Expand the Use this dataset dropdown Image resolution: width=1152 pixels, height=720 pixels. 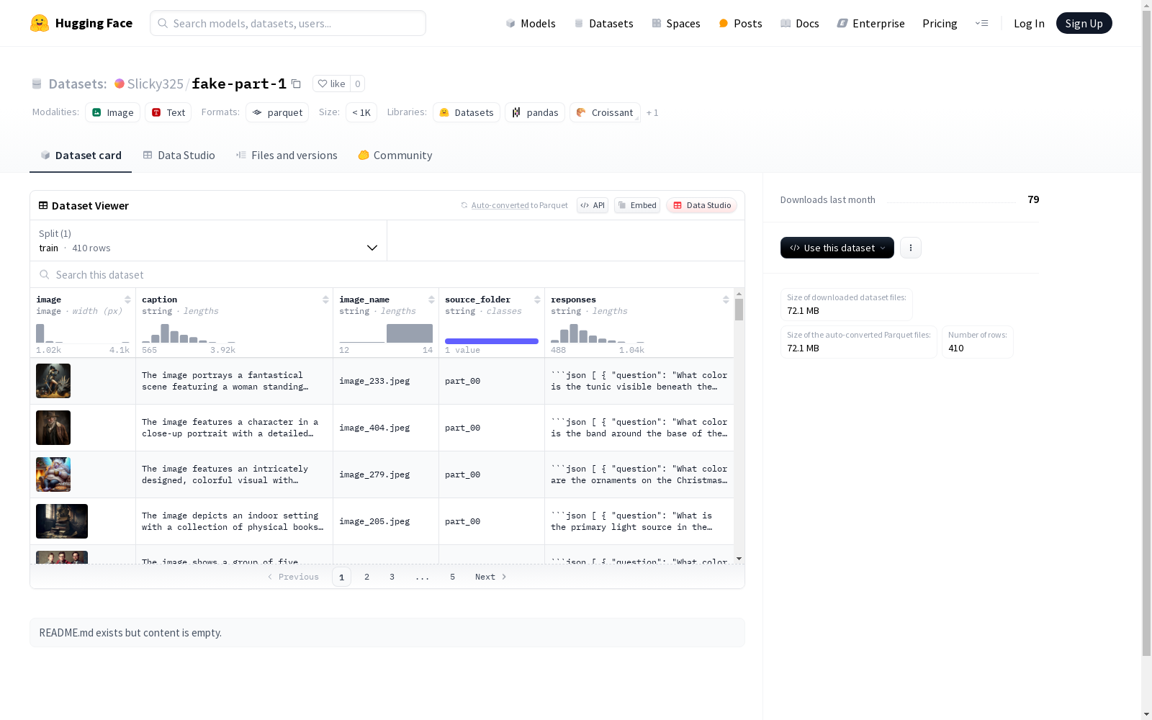point(837,248)
